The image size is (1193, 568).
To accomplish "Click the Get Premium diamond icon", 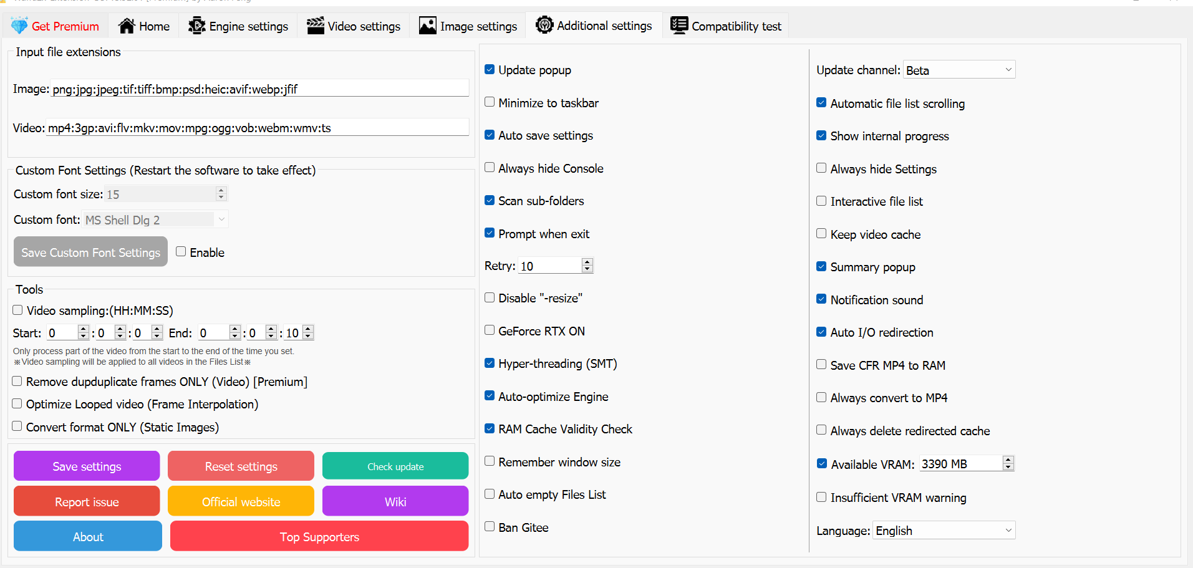I will pos(19,26).
